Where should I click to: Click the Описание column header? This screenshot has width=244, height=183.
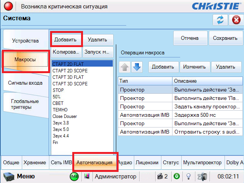coord(207,81)
